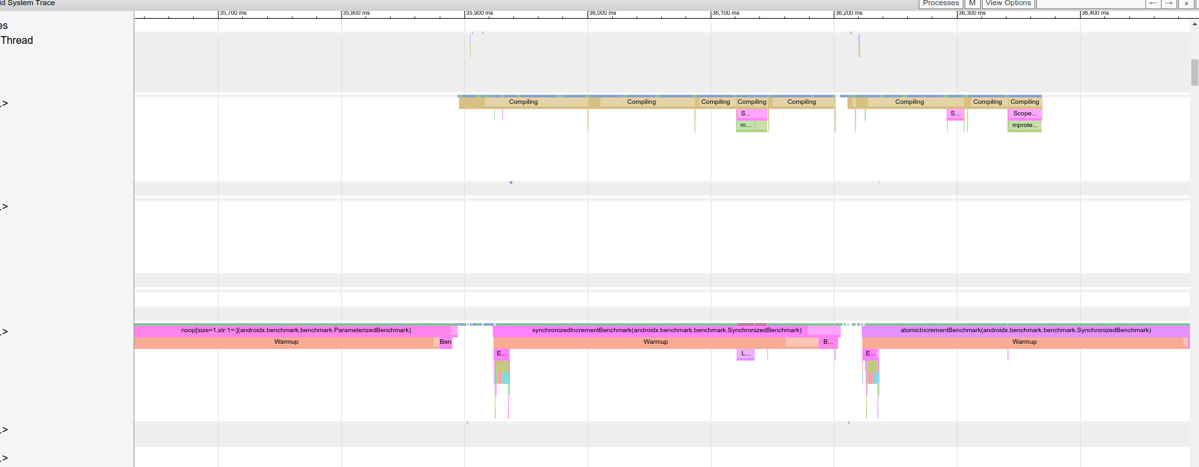Click the left arrow navigation button
Image resolution: width=1199 pixels, height=467 pixels.
pyautogui.click(x=1153, y=3)
